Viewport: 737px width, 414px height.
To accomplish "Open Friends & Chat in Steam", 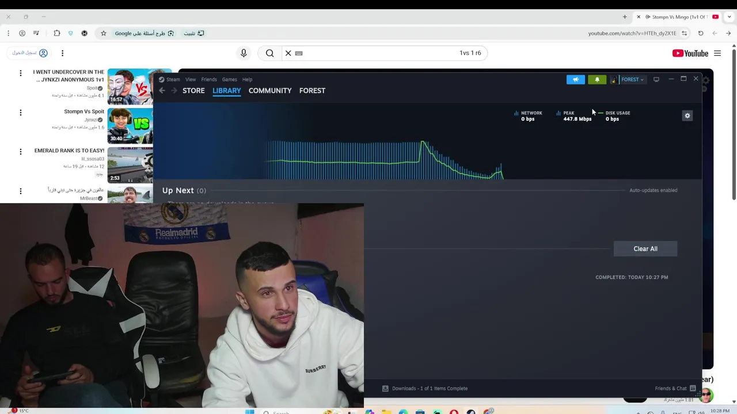I will click(675, 388).
